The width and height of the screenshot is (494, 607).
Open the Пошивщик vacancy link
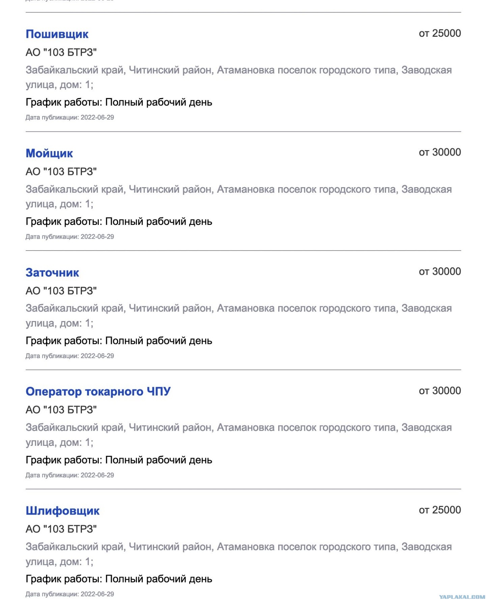(x=57, y=34)
